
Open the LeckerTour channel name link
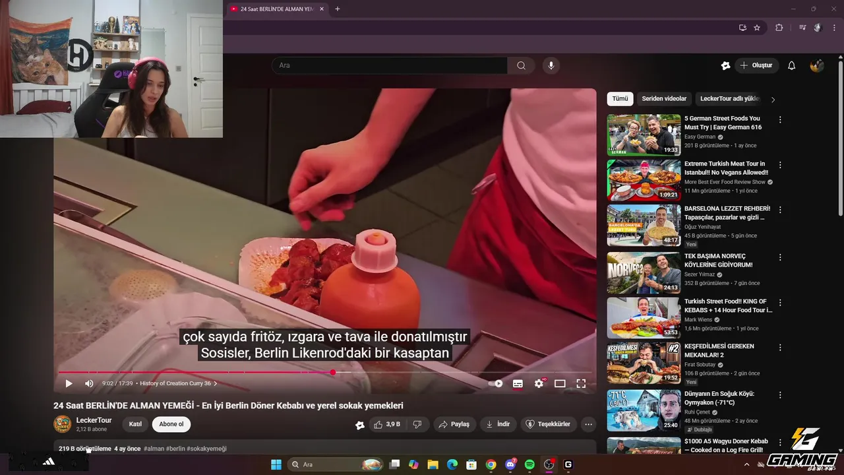click(x=94, y=420)
